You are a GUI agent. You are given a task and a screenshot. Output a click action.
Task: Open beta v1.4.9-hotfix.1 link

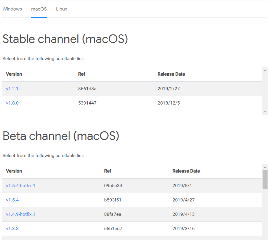[20, 214]
